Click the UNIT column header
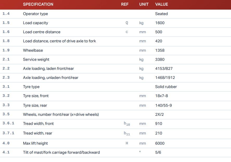 point(144,4)
